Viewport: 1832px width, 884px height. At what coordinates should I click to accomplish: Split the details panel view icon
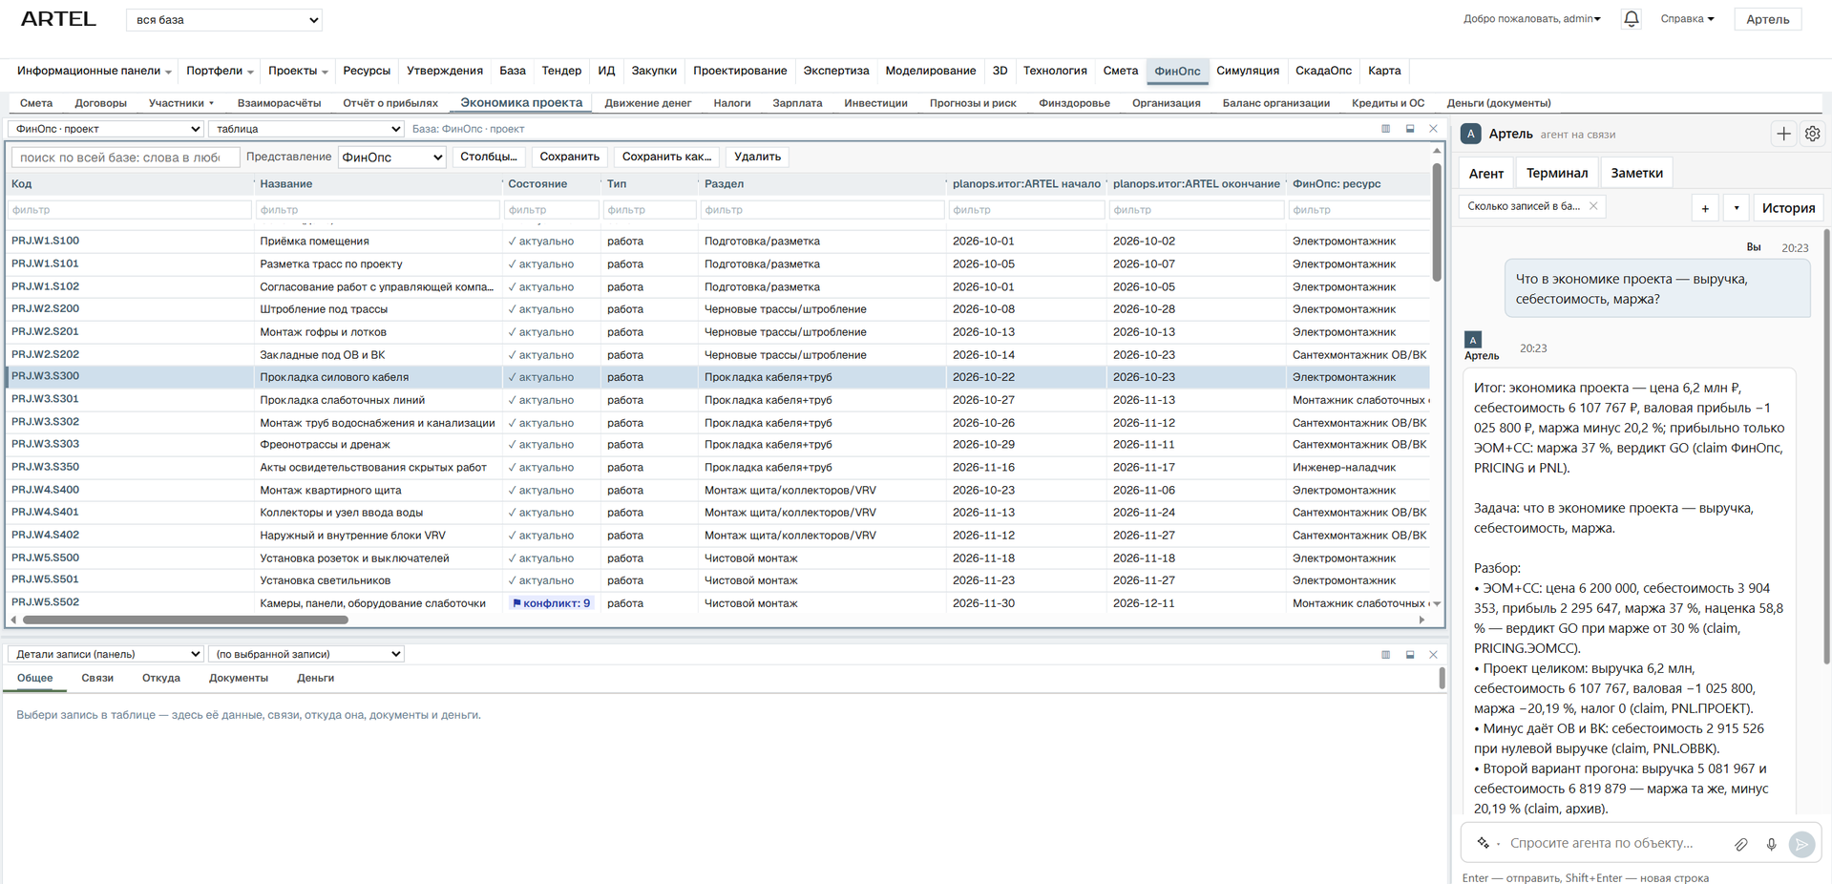click(1385, 655)
